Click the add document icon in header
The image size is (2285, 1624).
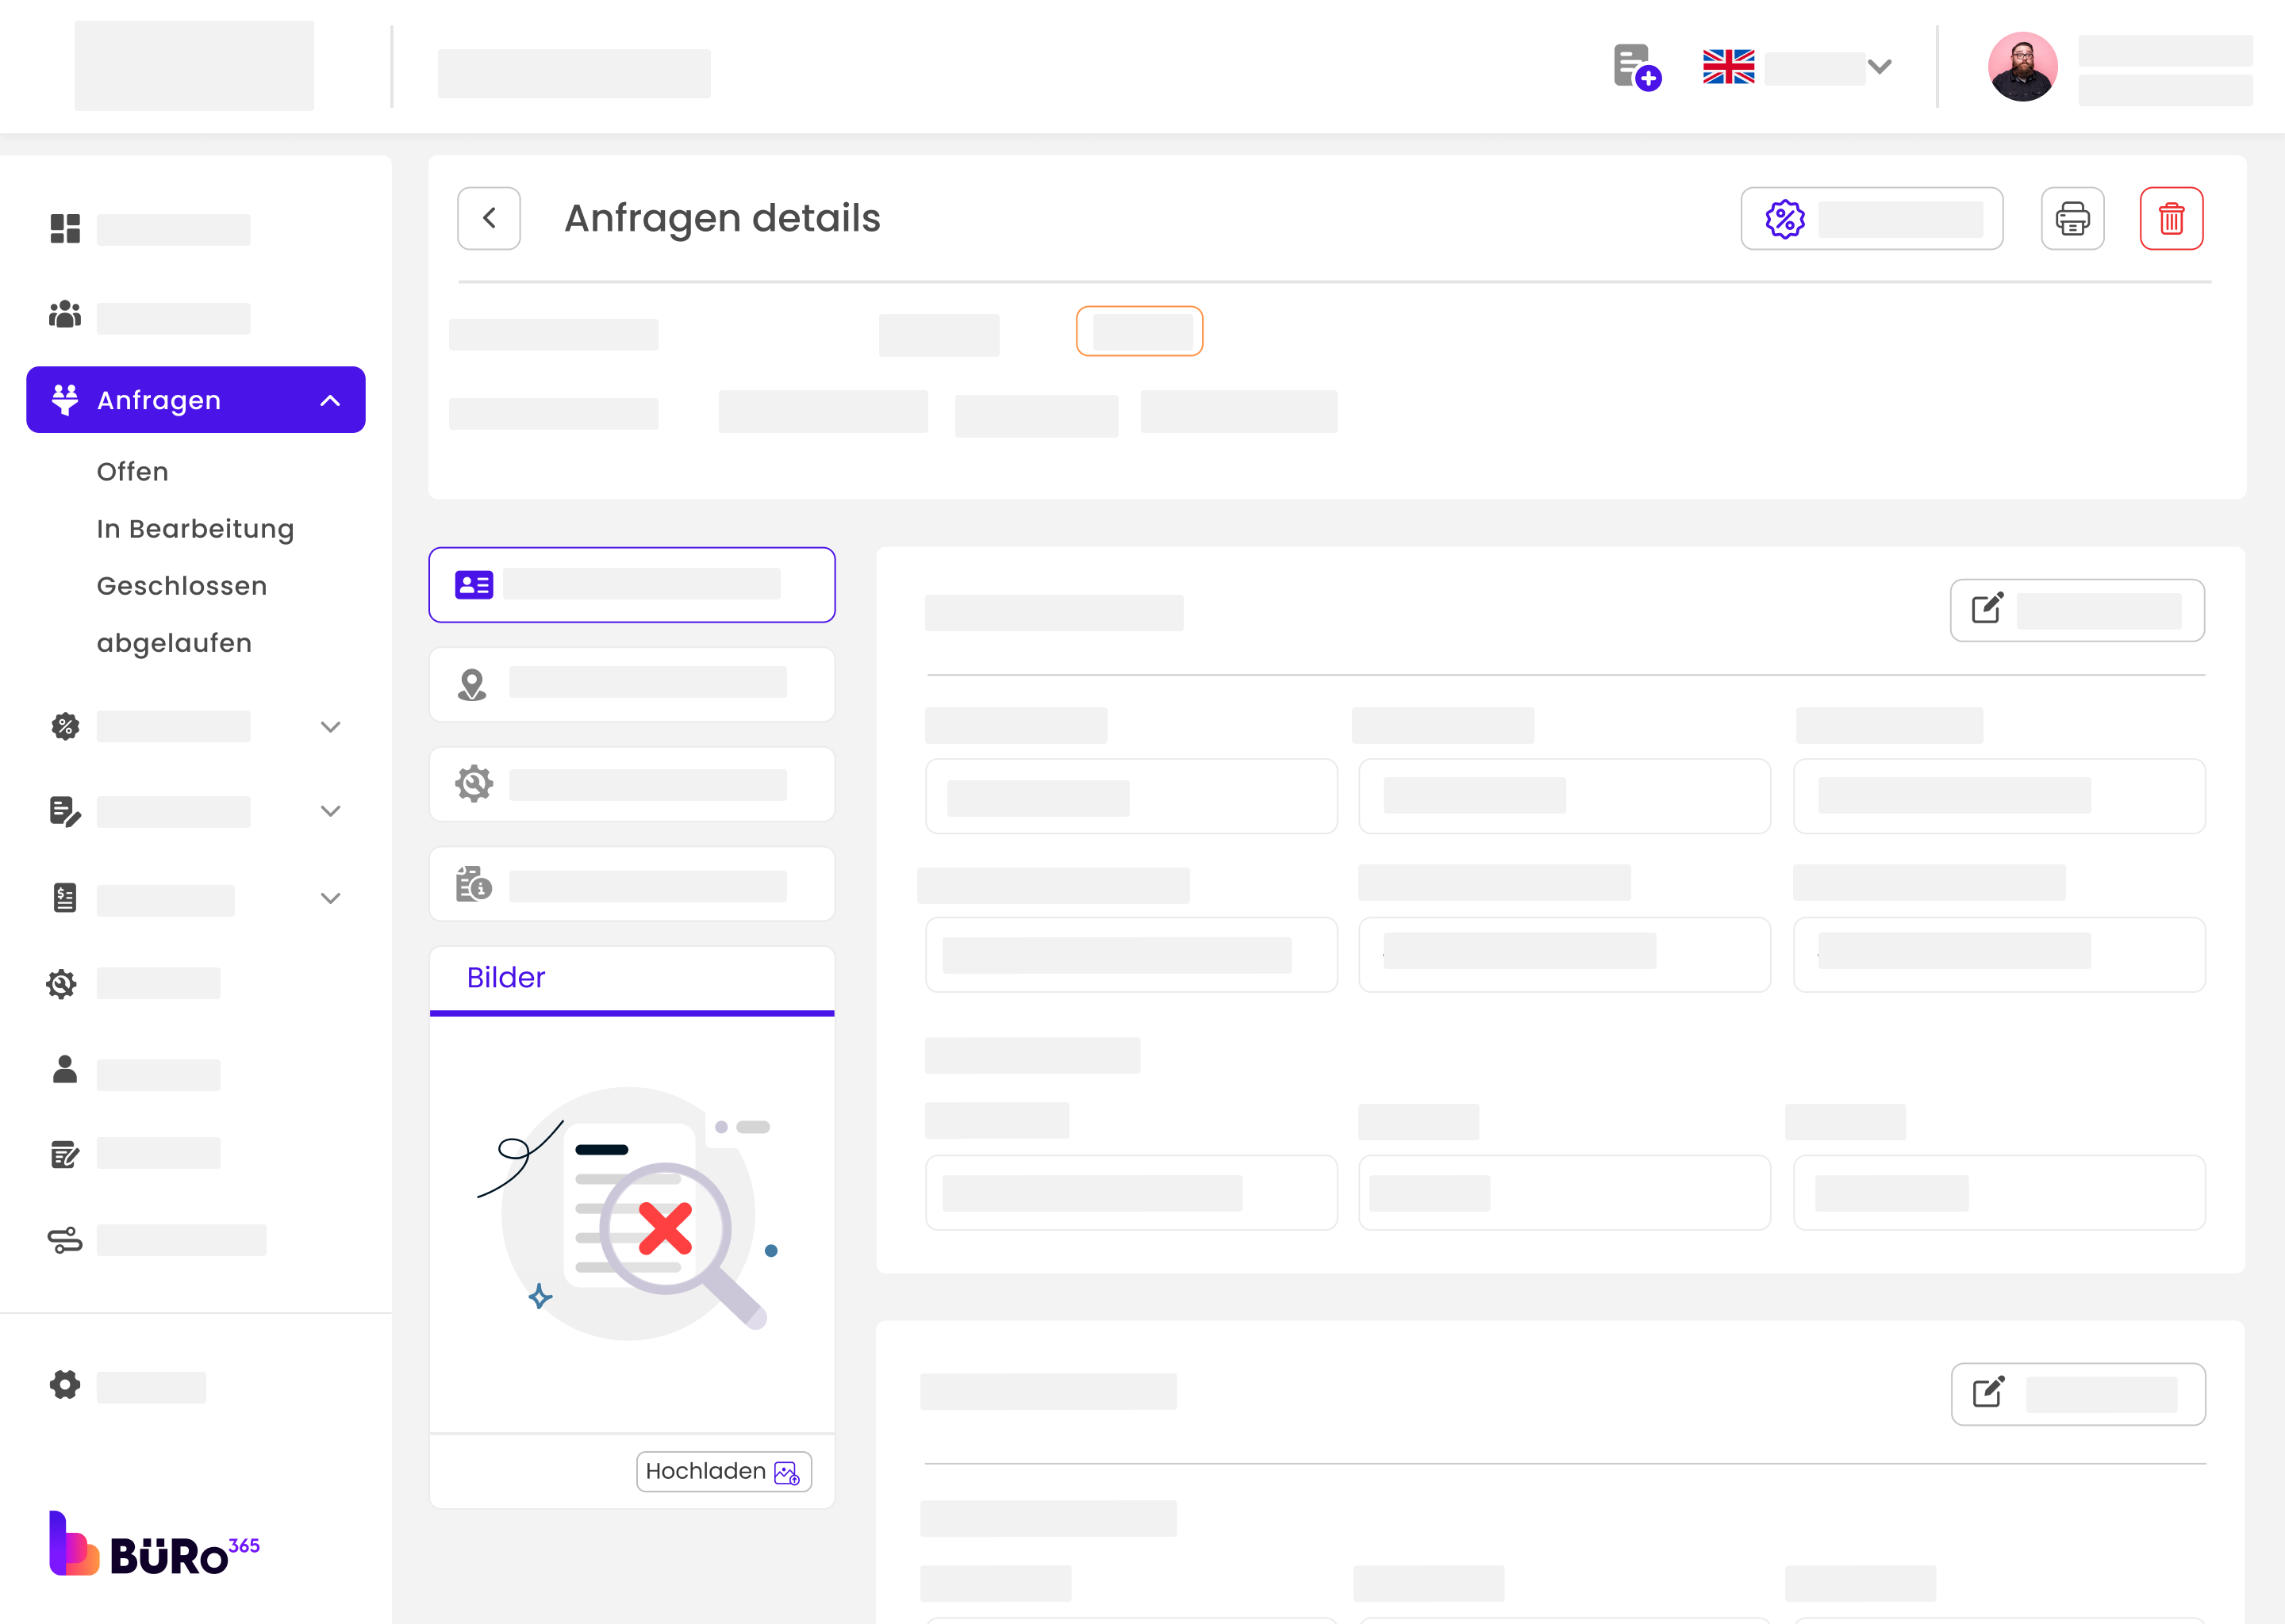[1637, 68]
